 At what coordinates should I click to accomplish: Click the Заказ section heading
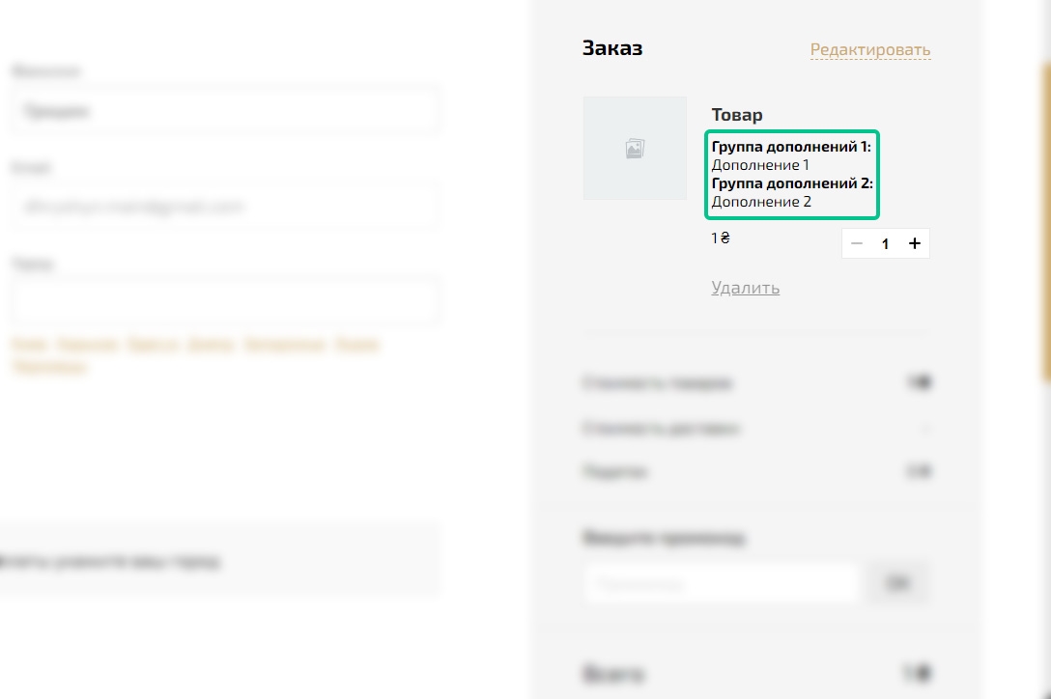pyautogui.click(x=612, y=48)
